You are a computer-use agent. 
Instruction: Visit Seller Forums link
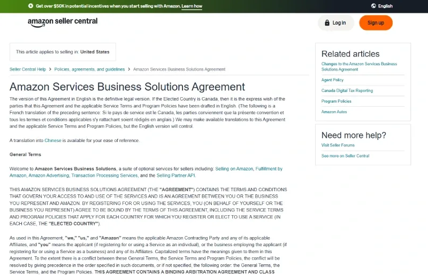pyautogui.click(x=338, y=145)
